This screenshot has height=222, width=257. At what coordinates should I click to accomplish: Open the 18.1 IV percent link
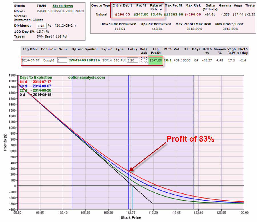(168, 60)
